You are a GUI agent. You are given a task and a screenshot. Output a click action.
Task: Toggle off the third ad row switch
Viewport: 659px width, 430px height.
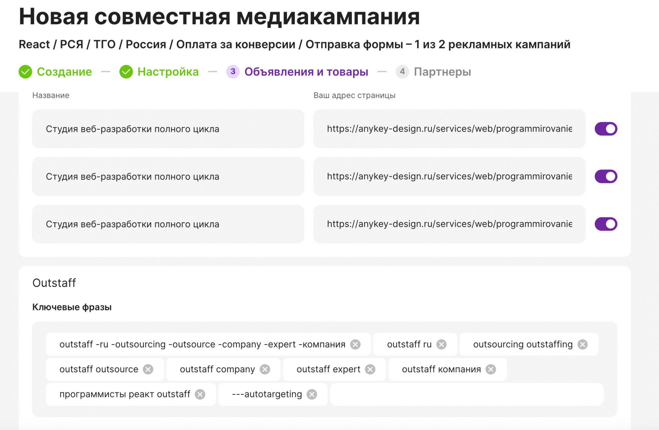[x=606, y=224]
